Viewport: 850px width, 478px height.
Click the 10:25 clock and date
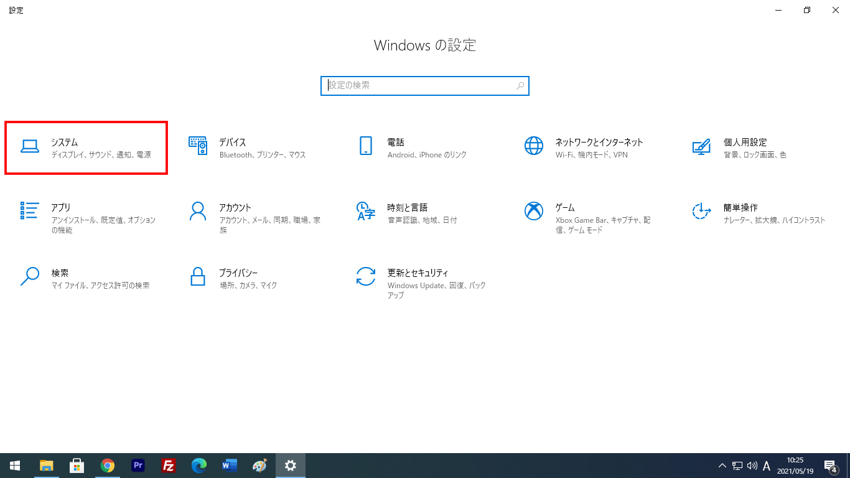tap(795, 466)
